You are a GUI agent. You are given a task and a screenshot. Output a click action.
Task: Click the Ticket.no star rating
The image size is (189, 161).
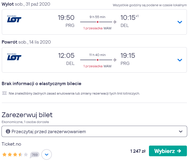pyautogui.click(x=15, y=154)
